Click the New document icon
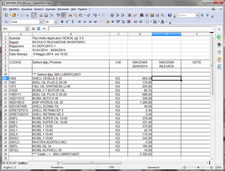 [6, 15]
